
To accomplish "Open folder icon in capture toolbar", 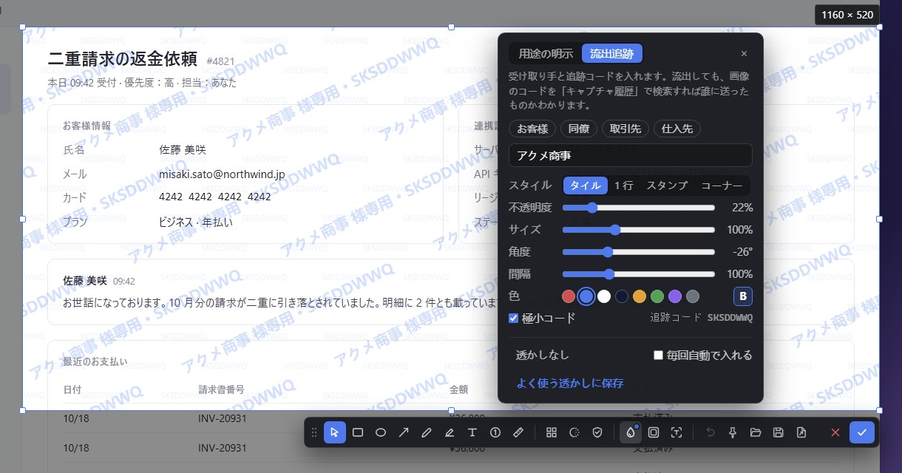I will pos(756,432).
